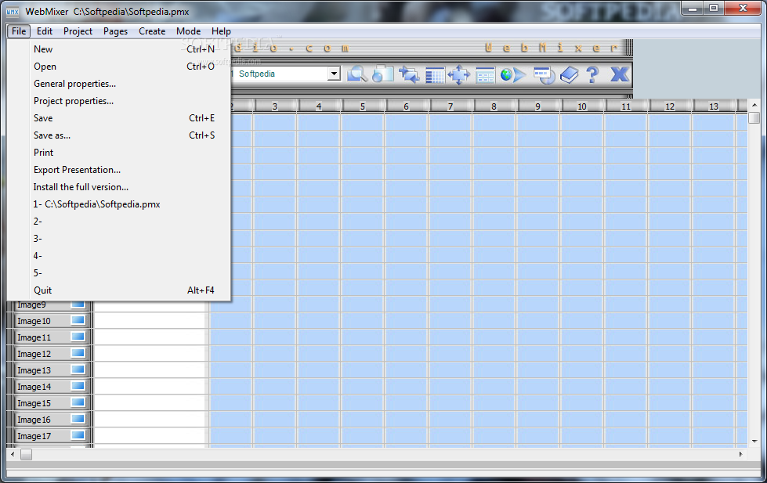The height and width of the screenshot is (483, 767).
Task: Select the Image14 row label
Action: tap(34, 387)
